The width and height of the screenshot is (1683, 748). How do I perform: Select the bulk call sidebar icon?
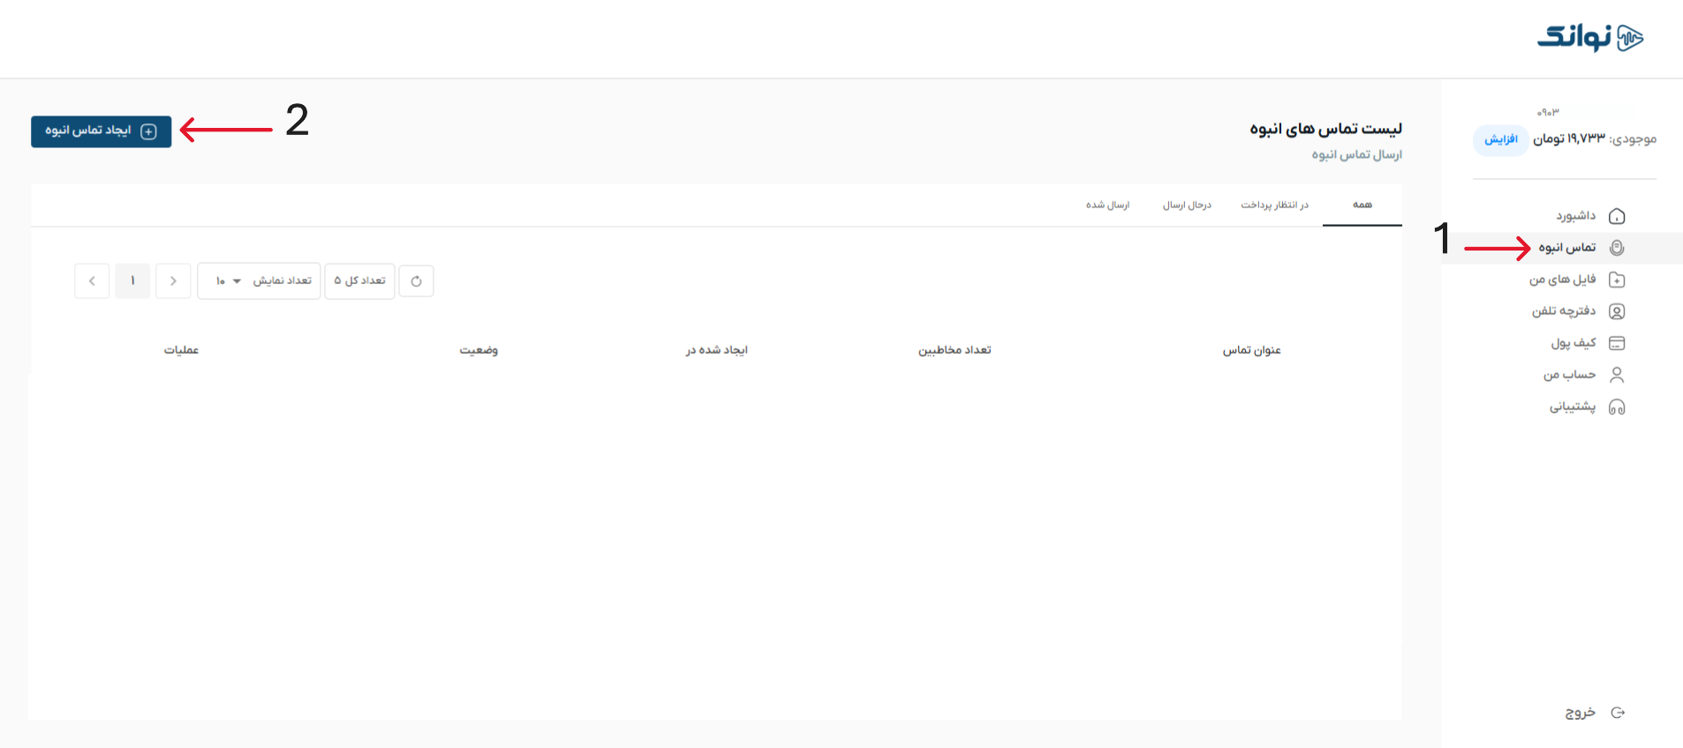(x=1617, y=248)
